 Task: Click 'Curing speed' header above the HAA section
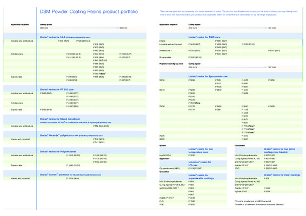coord(46,24)
